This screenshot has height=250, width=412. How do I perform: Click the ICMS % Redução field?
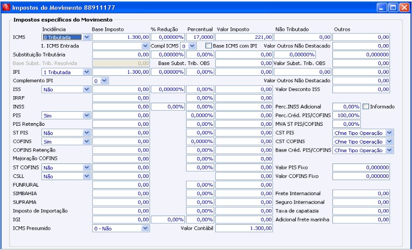(168, 37)
